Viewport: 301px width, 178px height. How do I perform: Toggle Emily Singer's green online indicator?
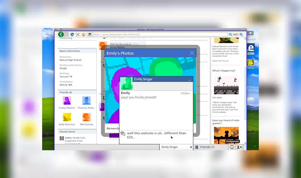(x=191, y=147)
